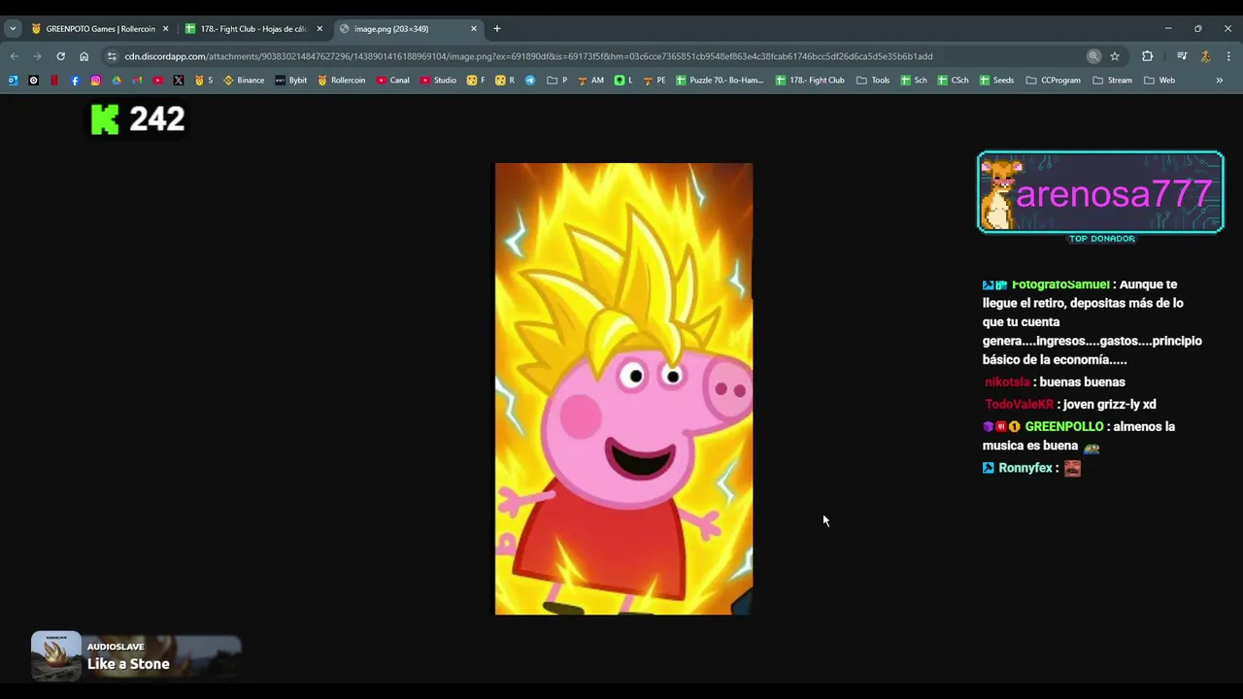The image size is (1243, 699).
Task: Close the 178.- Fight Club tab
Action: 319,29
